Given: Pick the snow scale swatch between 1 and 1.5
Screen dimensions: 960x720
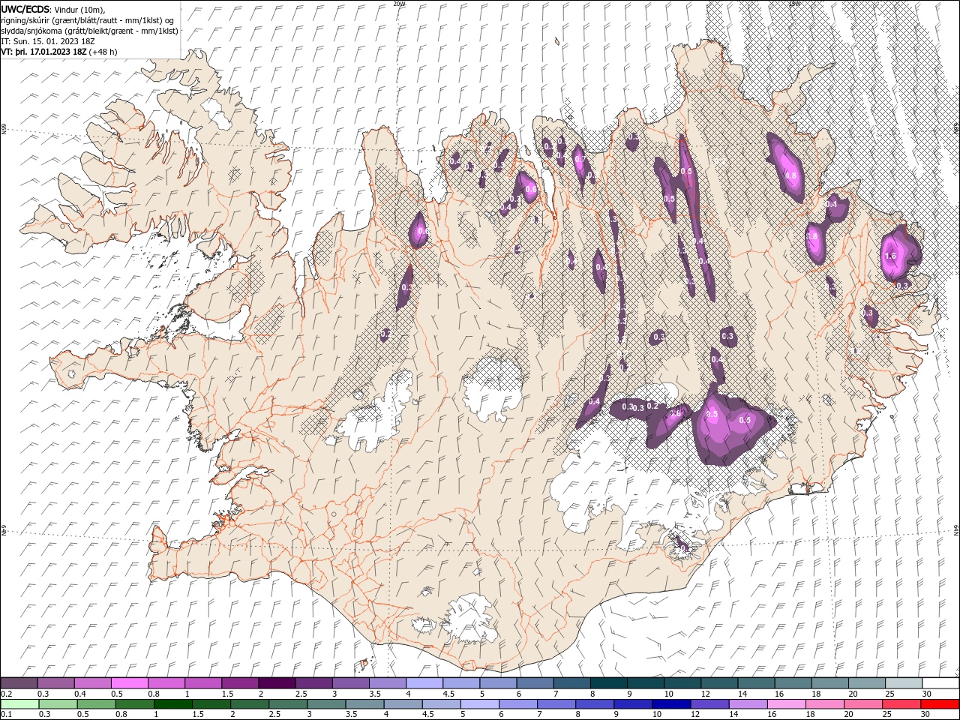Looking at the screenshot, I should tap(202, 683).
